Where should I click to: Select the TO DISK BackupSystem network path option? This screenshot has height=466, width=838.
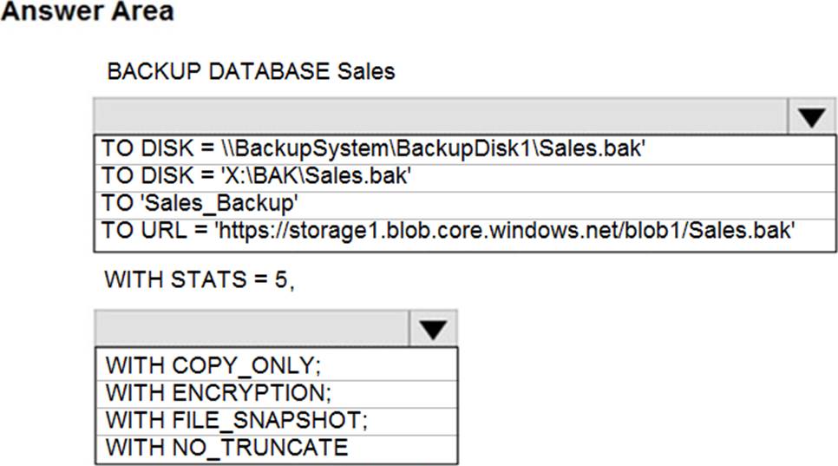pos(373,148)
